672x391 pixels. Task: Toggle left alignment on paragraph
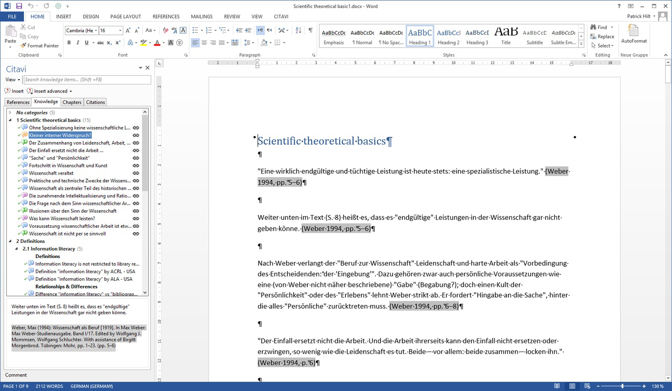pyautogui.click(x=195, y=43)
